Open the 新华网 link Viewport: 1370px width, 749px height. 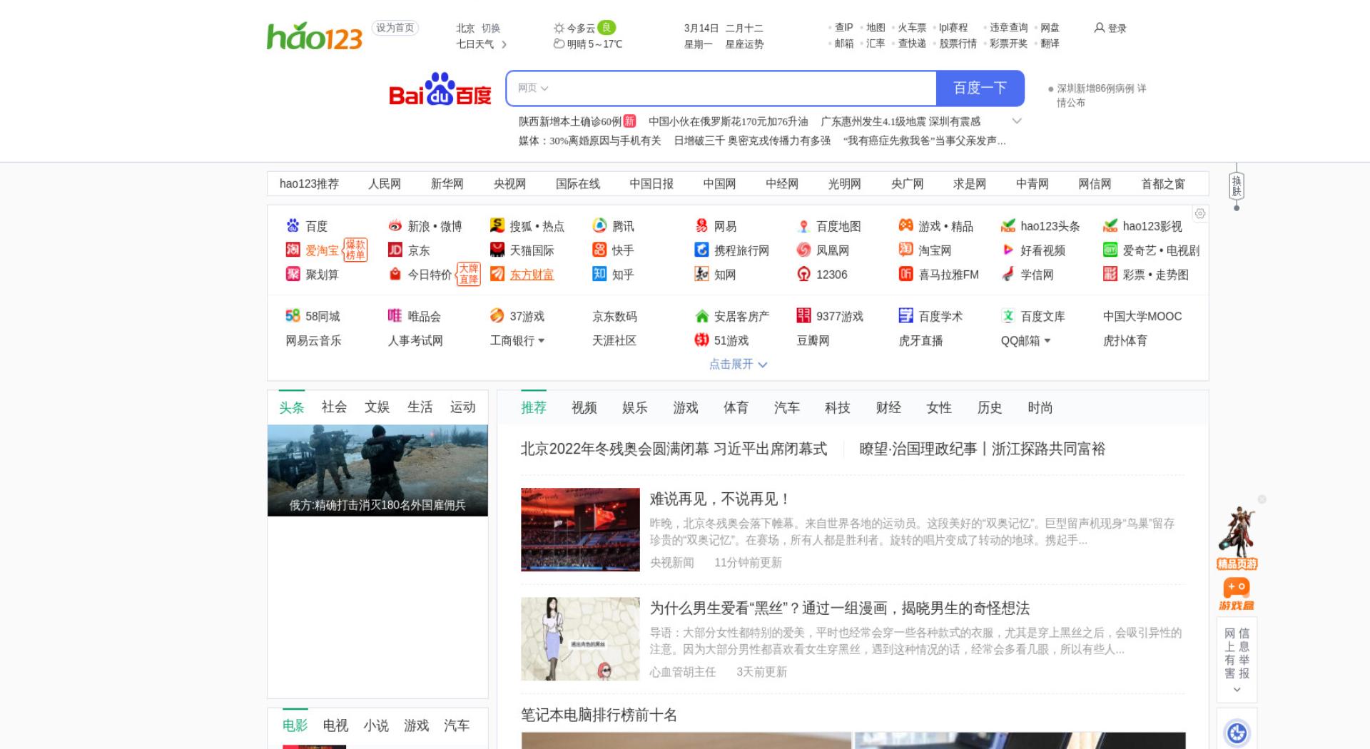point(447,183)
